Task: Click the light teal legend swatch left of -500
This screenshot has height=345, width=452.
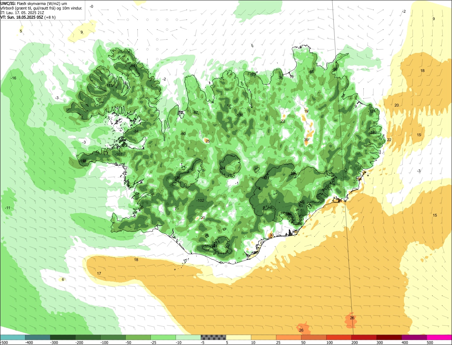Action: [13, 338]
